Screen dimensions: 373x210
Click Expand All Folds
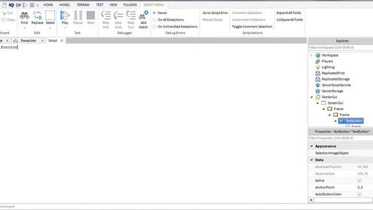pos(289,13)
